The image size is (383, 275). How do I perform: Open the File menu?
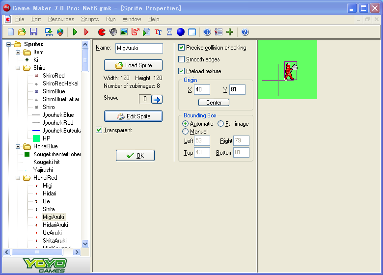click(20, 19)
